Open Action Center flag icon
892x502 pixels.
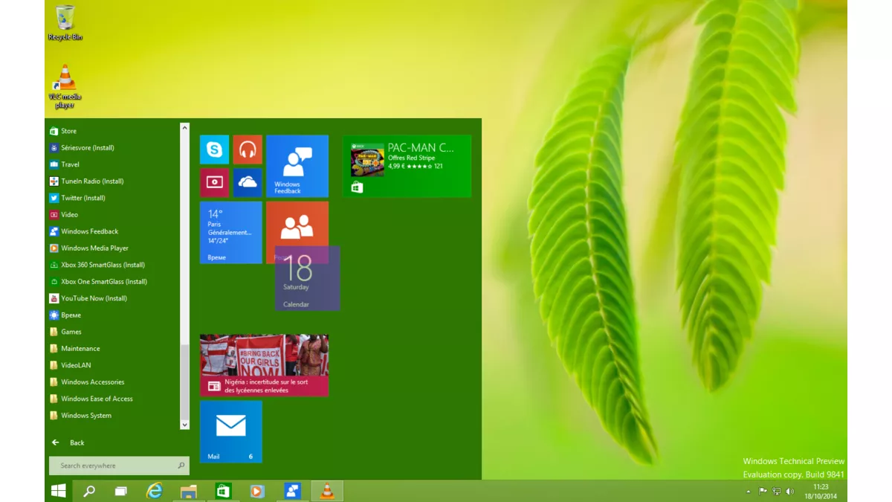pos(763,492)
